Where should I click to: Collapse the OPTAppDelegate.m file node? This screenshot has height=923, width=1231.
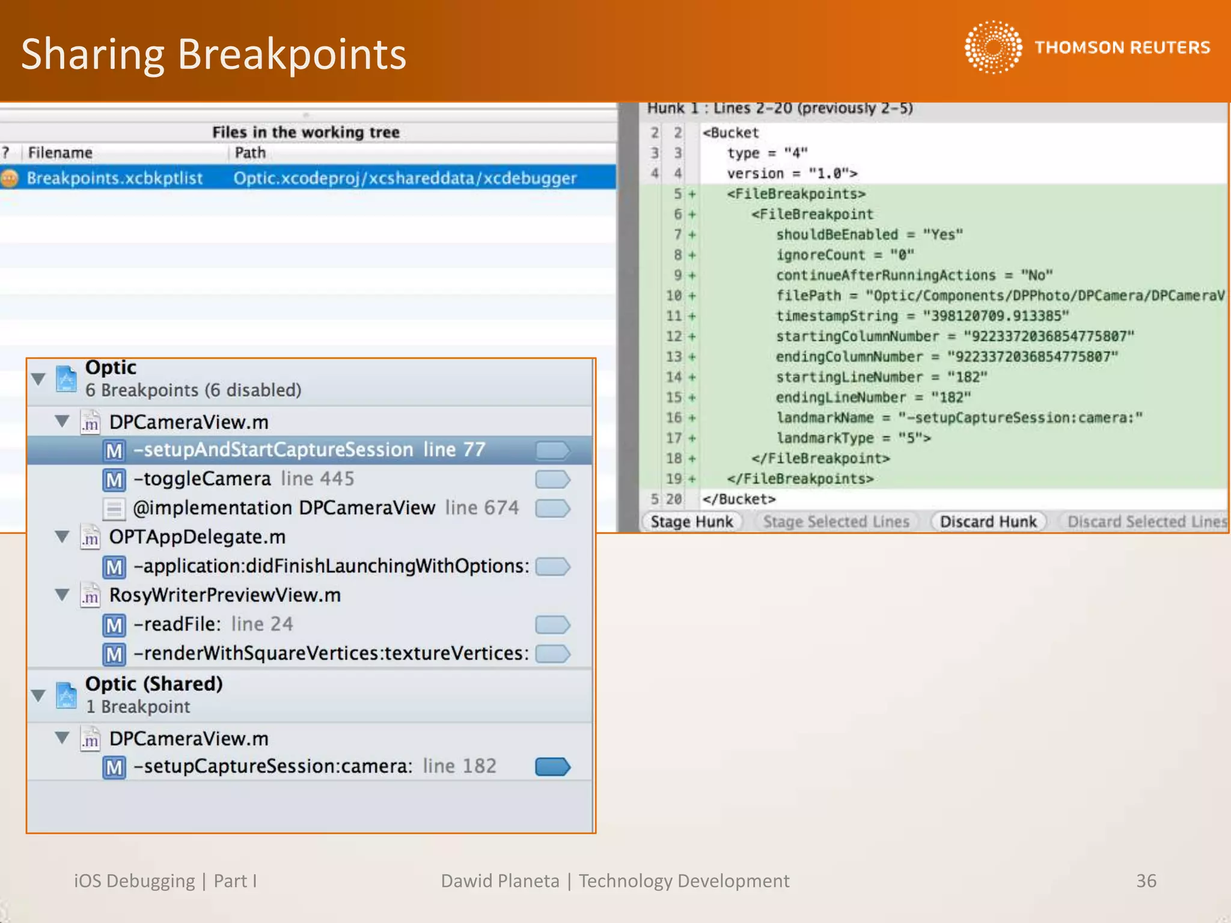pos(63,536)
